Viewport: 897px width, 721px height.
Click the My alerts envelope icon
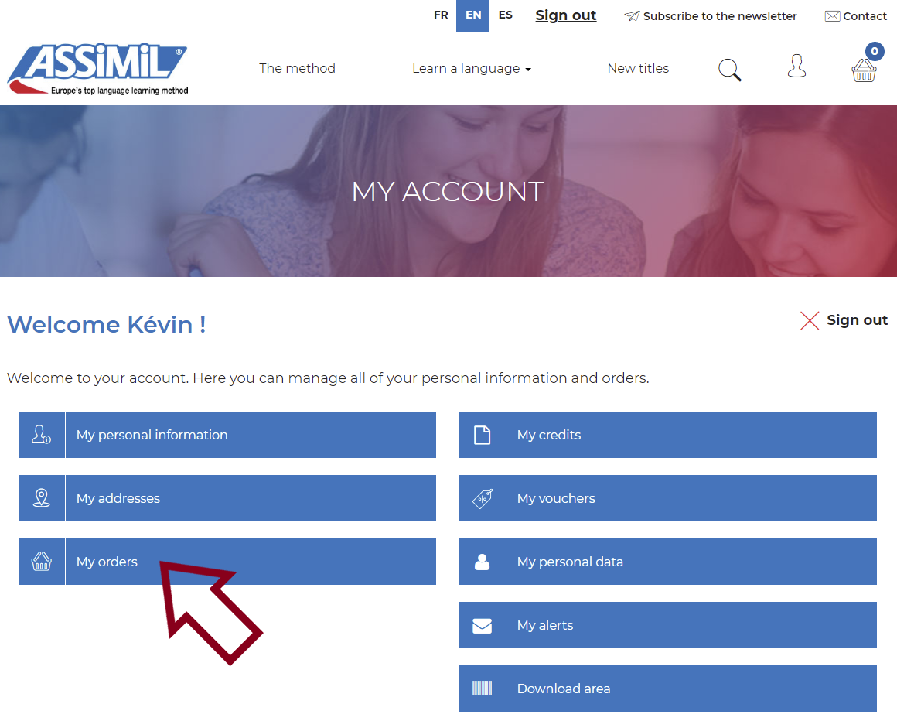pos(483,625)
